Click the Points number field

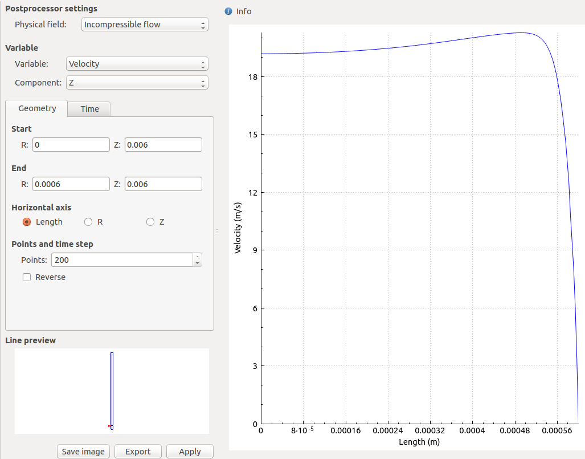click(x=122, y=260)
